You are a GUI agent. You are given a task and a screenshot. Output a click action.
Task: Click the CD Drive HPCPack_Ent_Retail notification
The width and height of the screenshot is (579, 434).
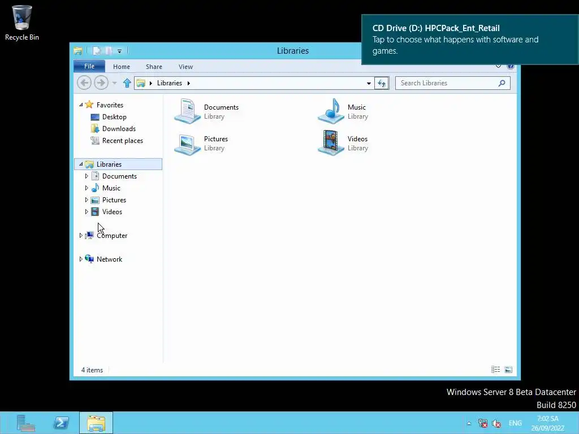click(470, 40)
